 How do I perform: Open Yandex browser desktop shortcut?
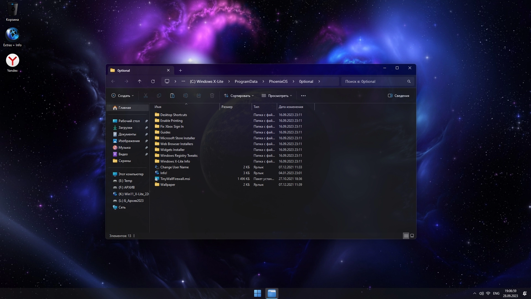[12, 61]
